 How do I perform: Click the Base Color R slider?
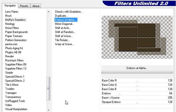click(137, 81)
